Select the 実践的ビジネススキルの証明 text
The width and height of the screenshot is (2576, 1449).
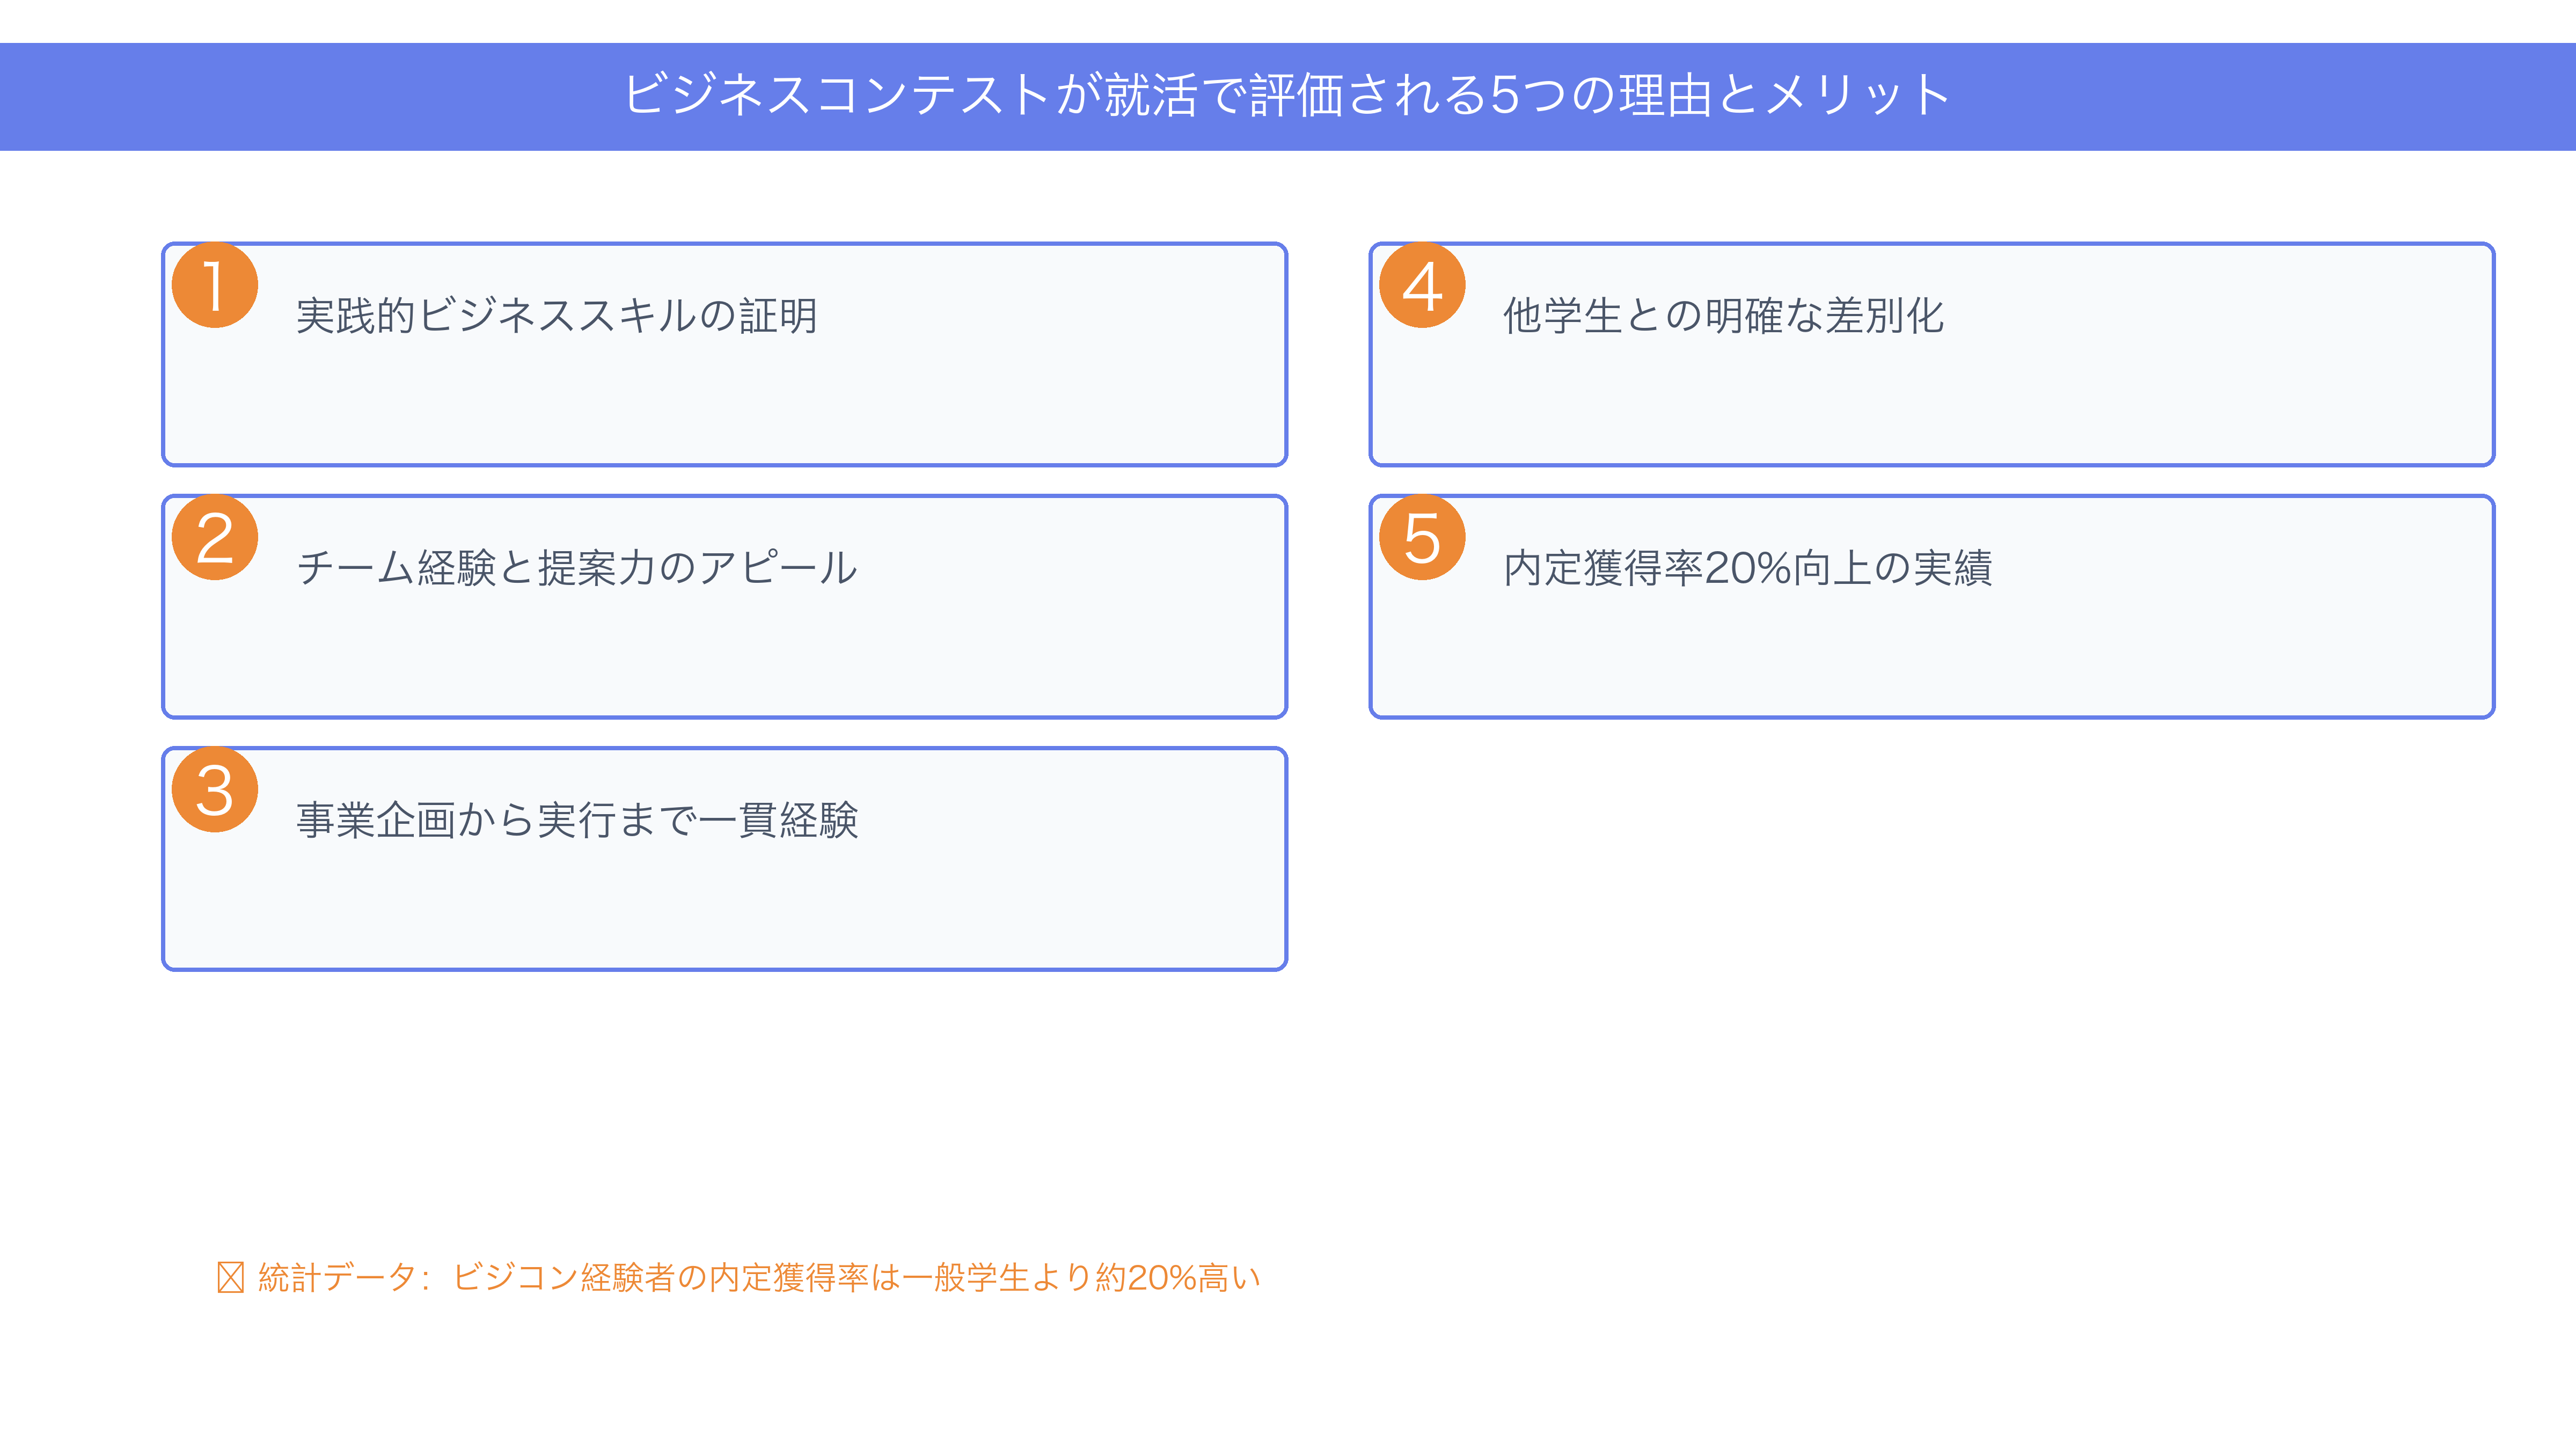tap(557, 316)
